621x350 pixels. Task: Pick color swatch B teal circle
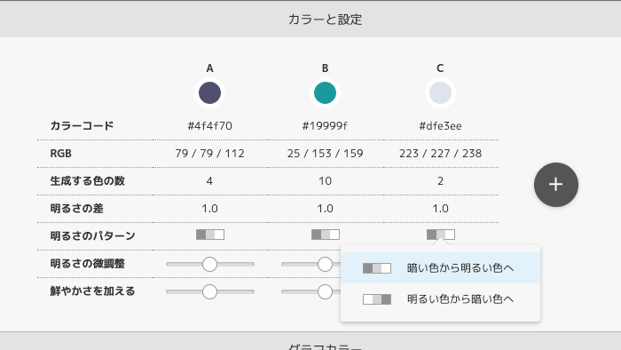click(x=325, y=92)
